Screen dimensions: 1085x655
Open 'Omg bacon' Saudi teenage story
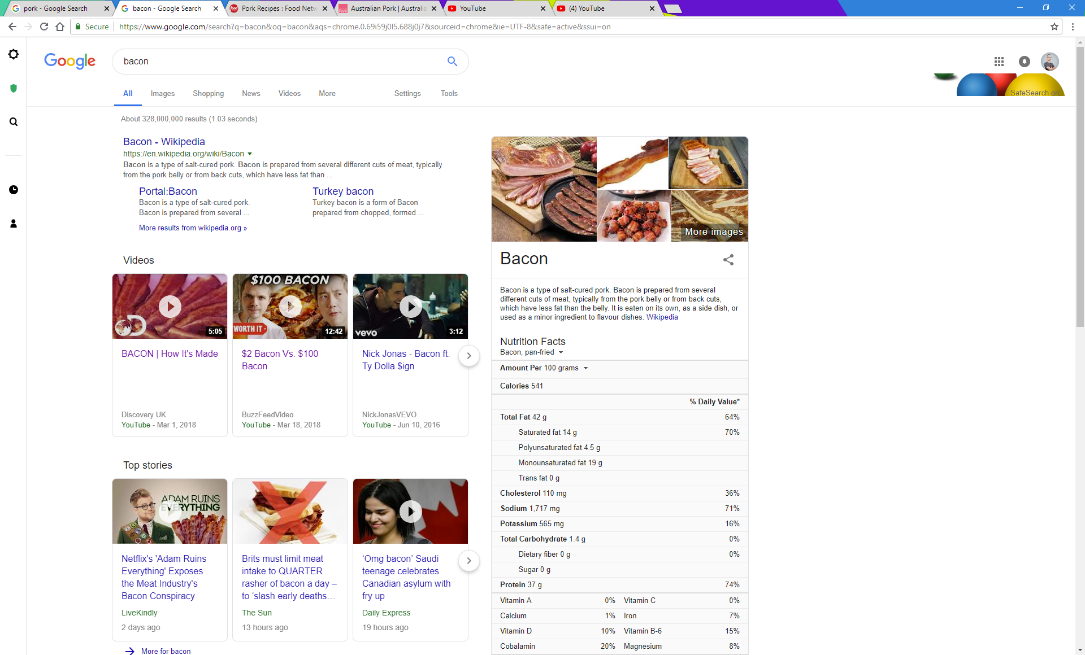tap(406, 577)
